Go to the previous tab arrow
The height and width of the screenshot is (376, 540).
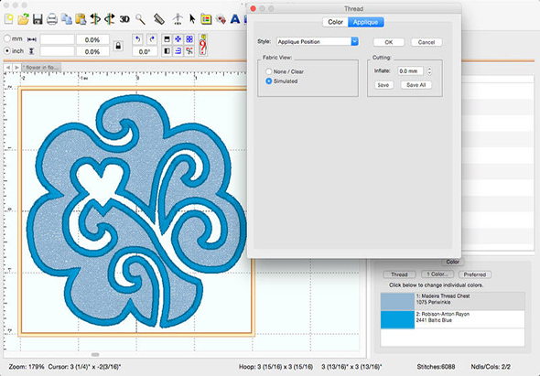[x=7, y=68]
